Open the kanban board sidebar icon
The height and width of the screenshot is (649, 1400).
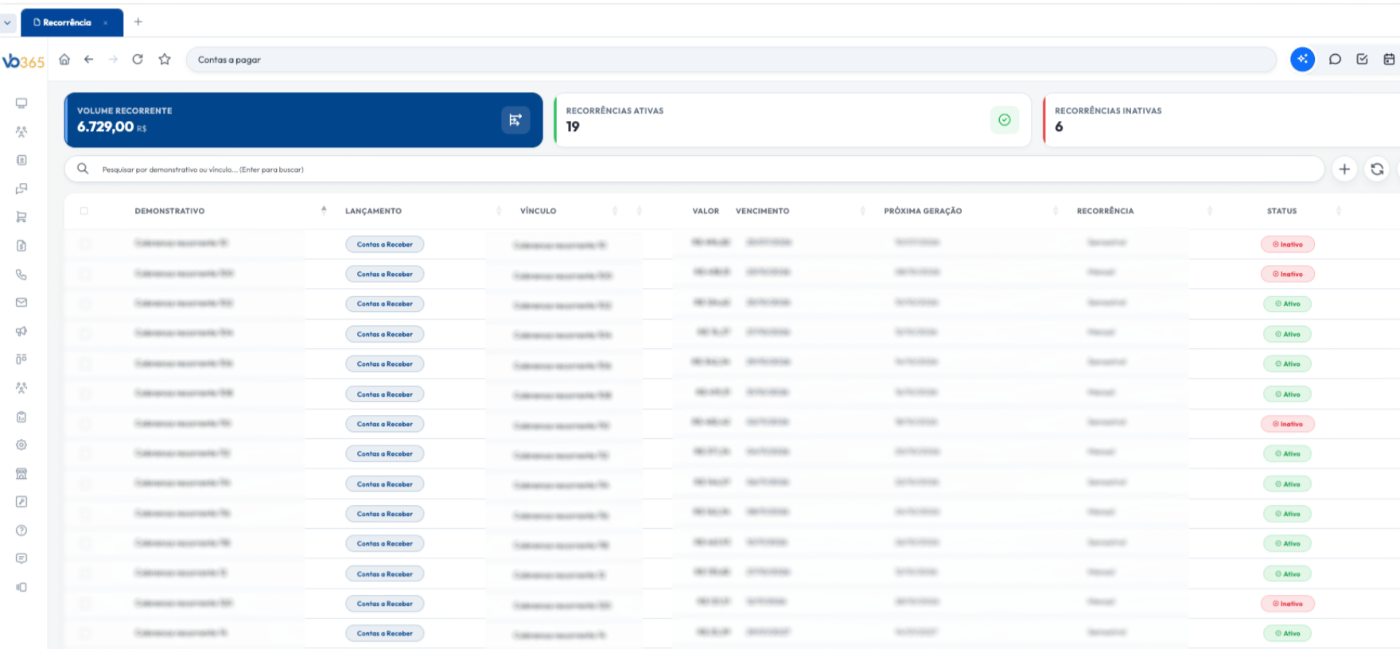pos(21,359)
